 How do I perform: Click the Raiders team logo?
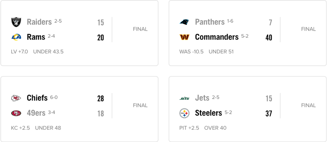(x=16, y=22)
